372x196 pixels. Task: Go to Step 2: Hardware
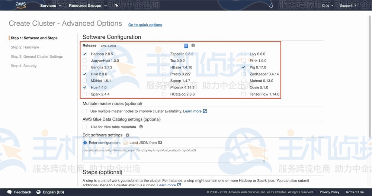[25, 47]
